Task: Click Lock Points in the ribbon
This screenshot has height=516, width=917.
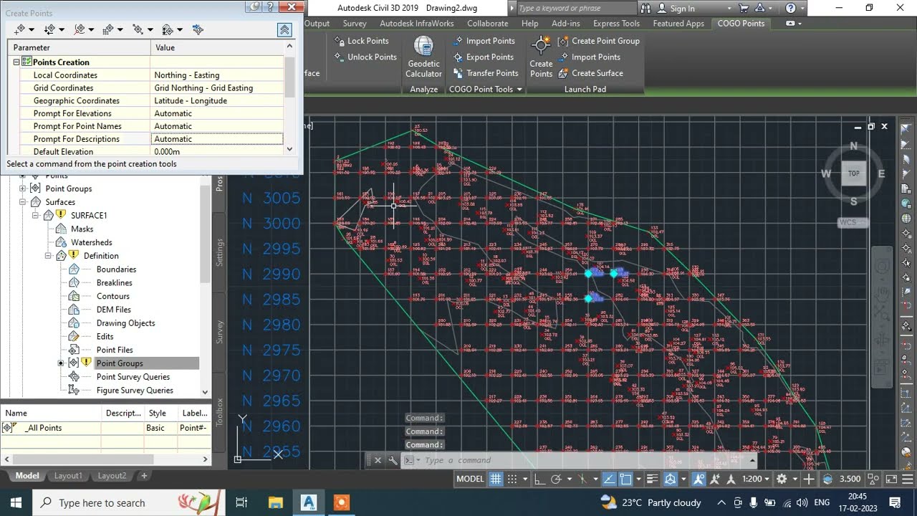Action: pos(362,41)
